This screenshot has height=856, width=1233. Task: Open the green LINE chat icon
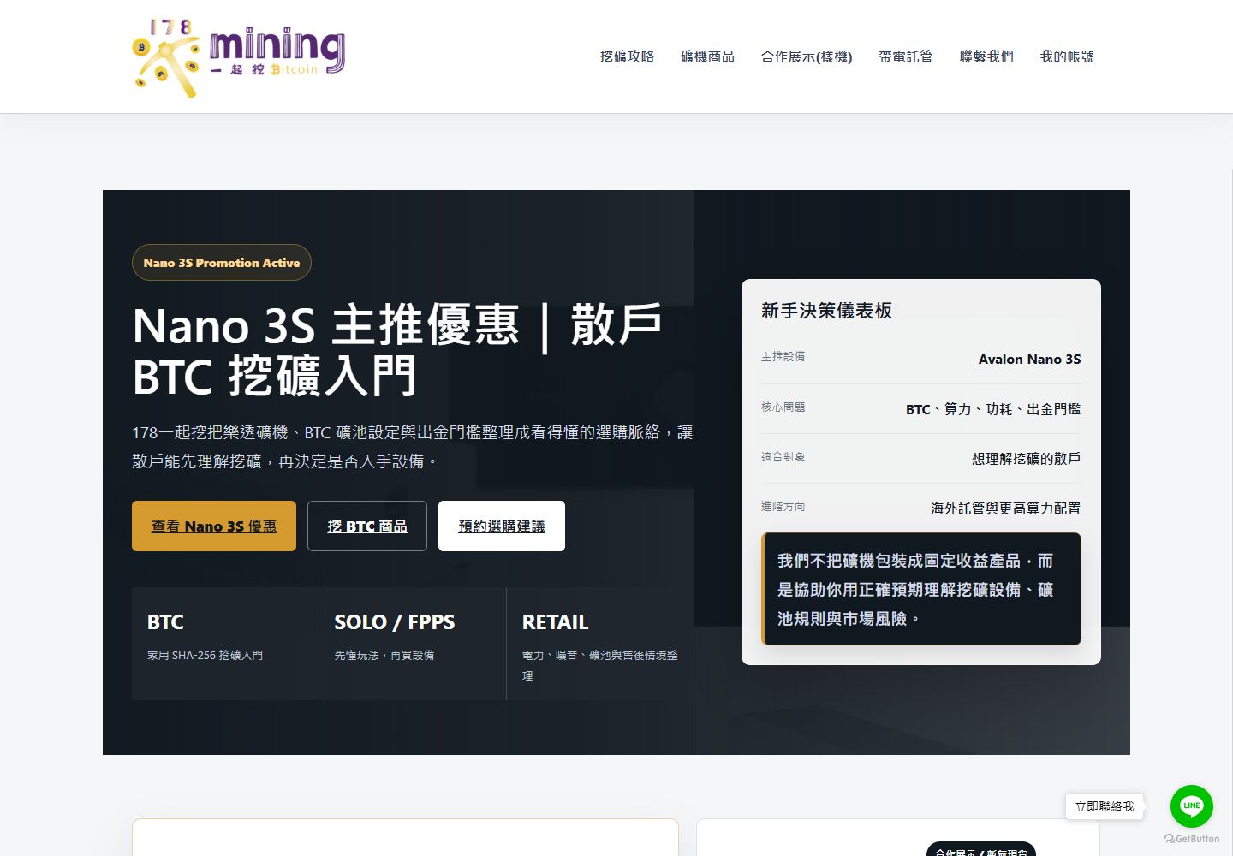(1192, 805)
